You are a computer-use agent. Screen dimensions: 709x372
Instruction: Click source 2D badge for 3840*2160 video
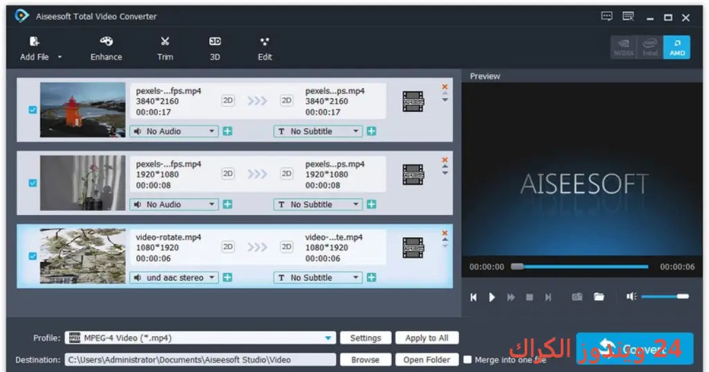tap(228, 100)
